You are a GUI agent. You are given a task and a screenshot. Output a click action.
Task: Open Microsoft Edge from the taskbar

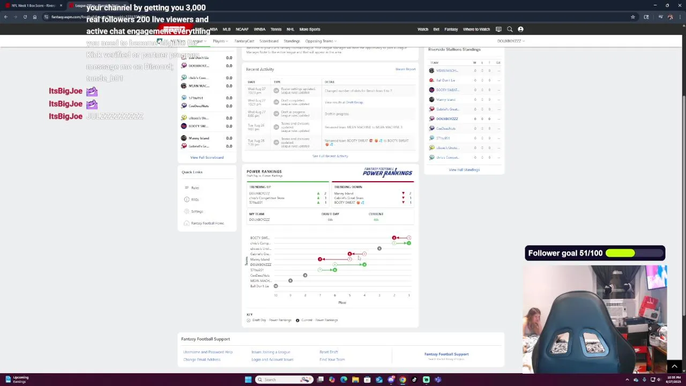[x=344, y=380]
